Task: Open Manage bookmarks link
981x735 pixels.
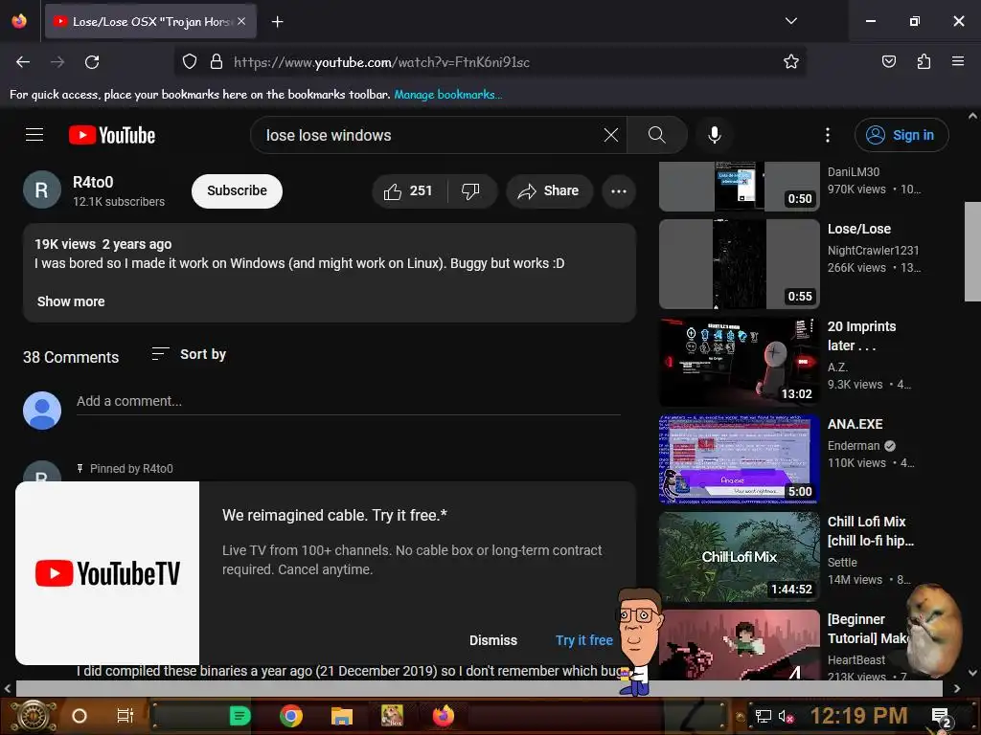Action: 448,95
